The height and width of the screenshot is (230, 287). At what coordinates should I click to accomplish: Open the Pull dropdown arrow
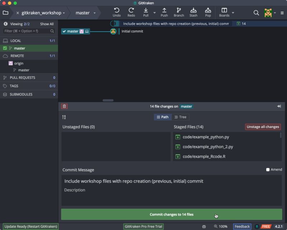point(155,13)
